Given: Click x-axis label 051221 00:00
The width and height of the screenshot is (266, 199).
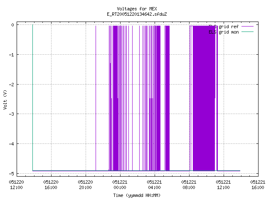Looking at the screenshot, I should click(x=120, y=185).
